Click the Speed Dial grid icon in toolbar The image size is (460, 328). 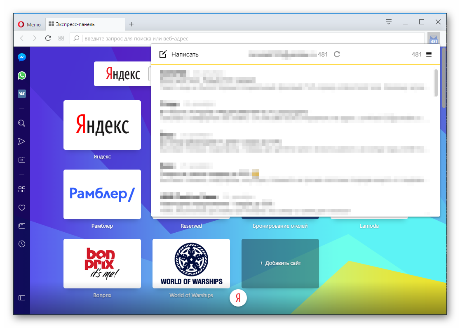[61, 38]
